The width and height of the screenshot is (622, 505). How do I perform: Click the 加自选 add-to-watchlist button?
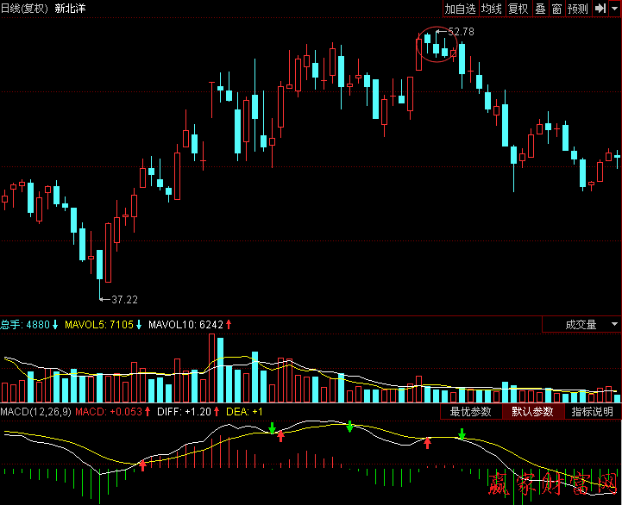click(461, 9)
